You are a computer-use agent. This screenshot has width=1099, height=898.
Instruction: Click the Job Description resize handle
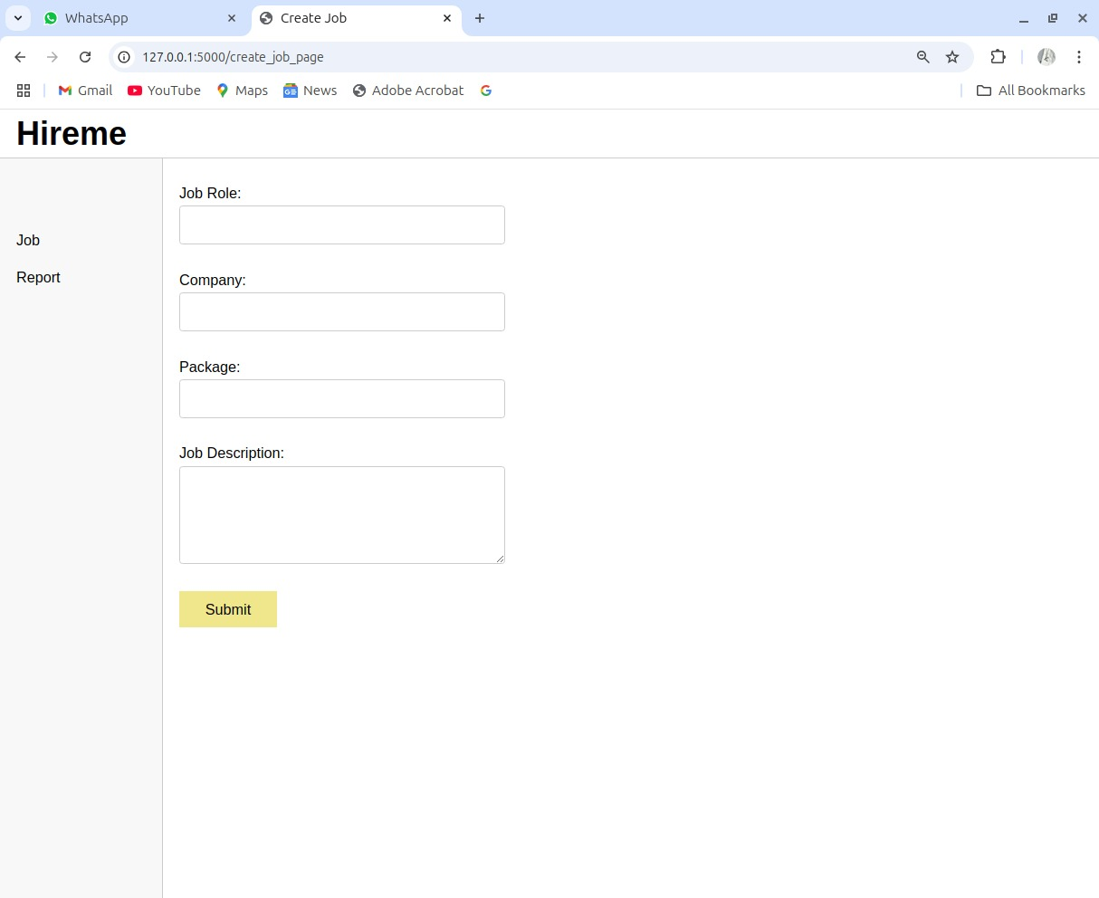pos(500,559)
